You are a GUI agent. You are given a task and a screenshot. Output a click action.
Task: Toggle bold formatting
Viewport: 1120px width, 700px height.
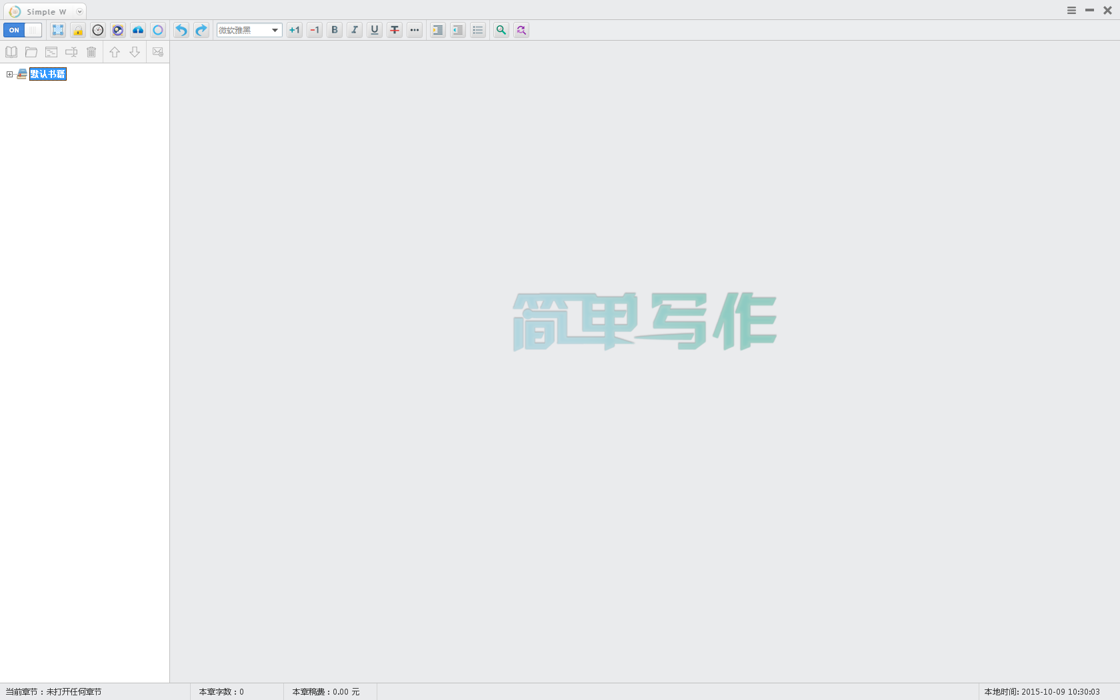click(x=335, y=30)
